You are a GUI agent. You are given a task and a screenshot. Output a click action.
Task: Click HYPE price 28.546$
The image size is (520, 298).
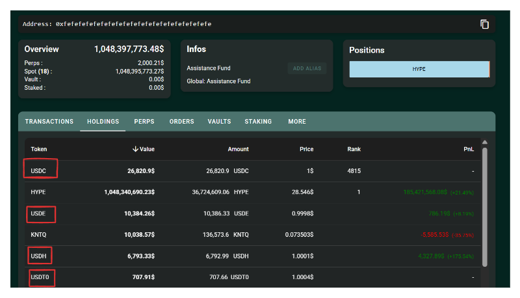coord(302,192)
